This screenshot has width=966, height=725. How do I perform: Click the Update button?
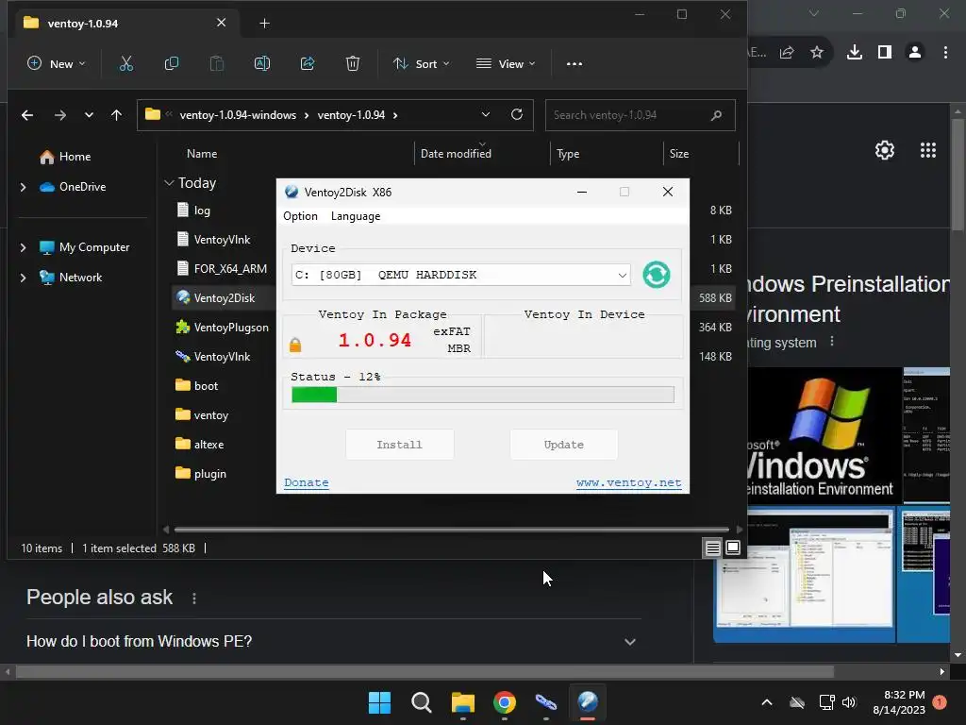(x=564, y=445)
